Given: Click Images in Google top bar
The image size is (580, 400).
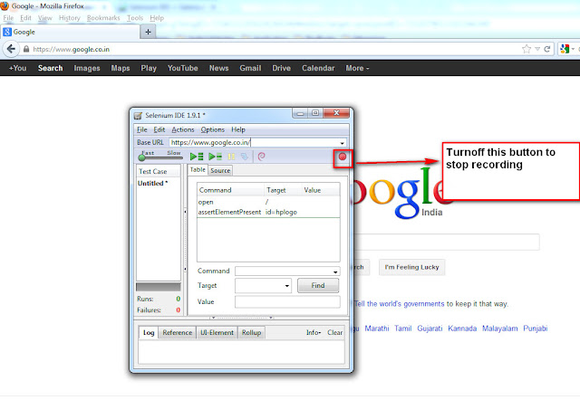Looking at the screenshot, I should [87, 69].
